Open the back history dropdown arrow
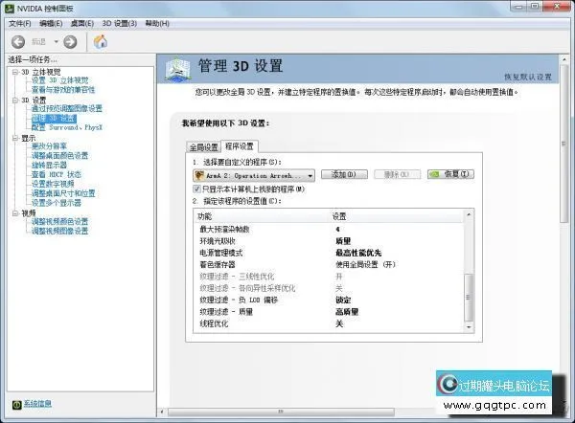The width and height of the screenshot is (575, 423). (x=57, y=42)
